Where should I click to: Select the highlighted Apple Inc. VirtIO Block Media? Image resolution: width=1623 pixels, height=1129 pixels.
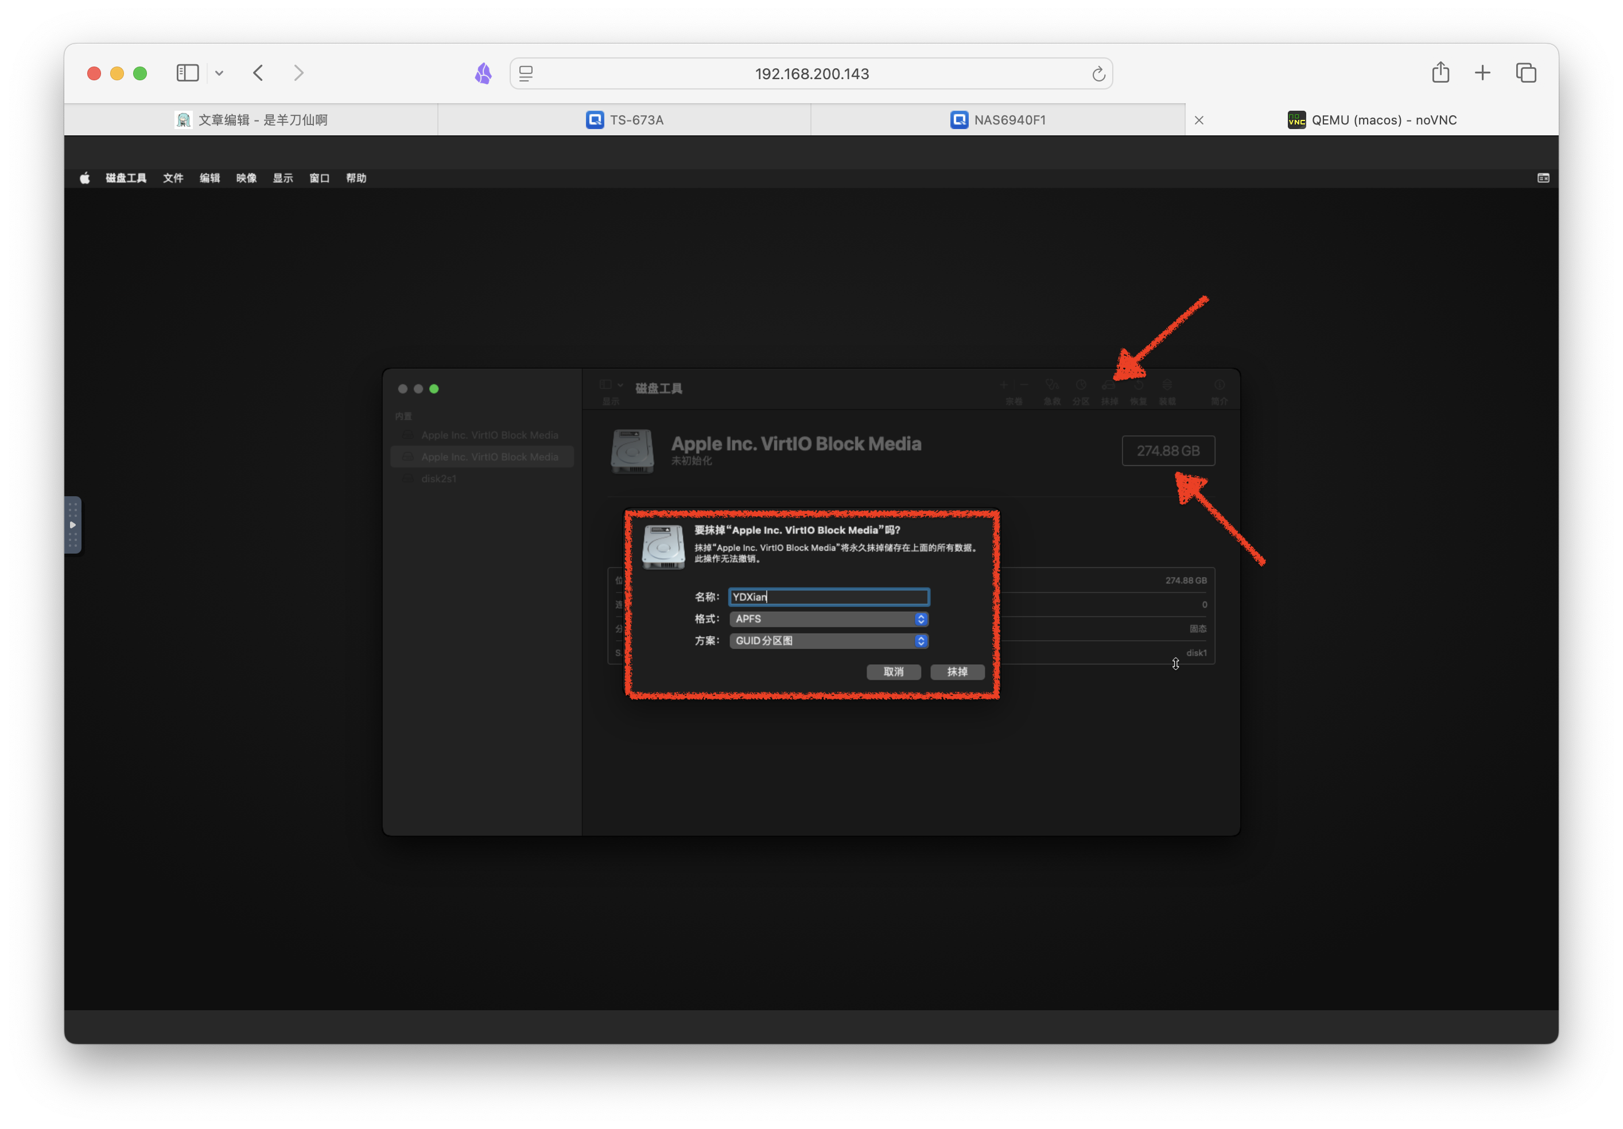[x=482, y=457]
